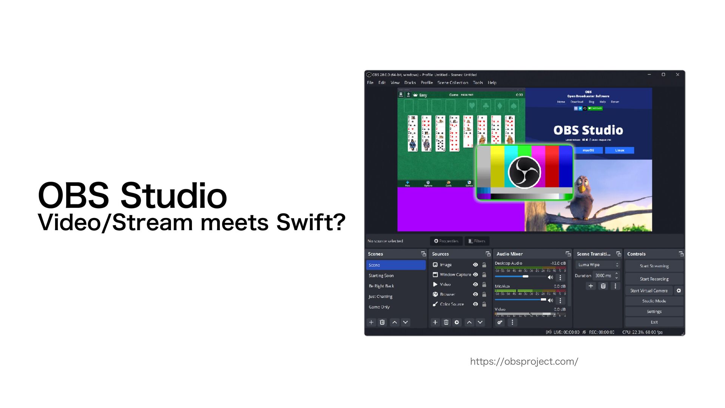Open the Desktop Audio three-dot options
725x408 pixels.
click(560, 277)
